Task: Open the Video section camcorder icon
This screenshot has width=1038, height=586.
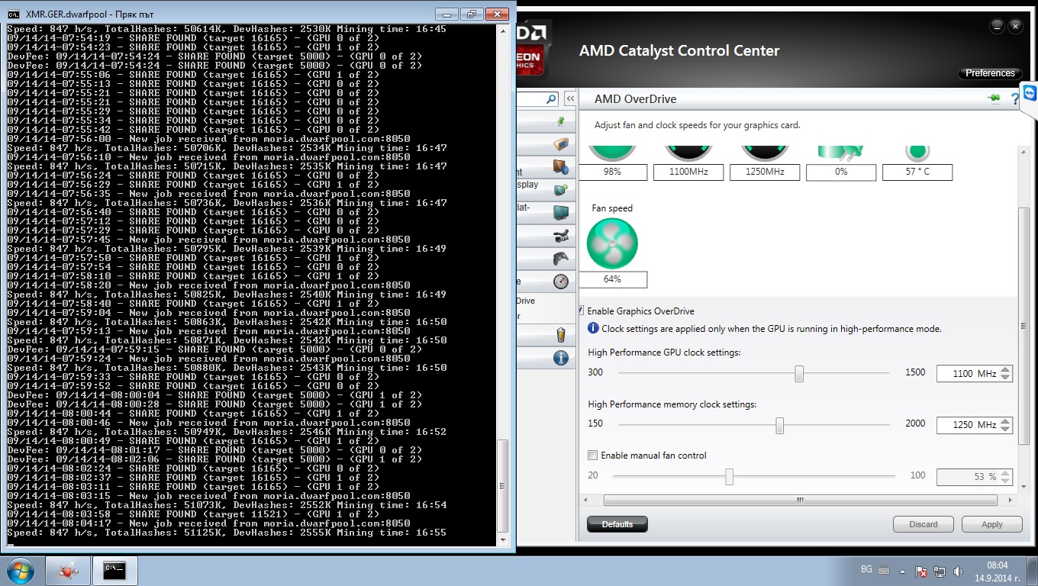Action: [x=561, y=235]
